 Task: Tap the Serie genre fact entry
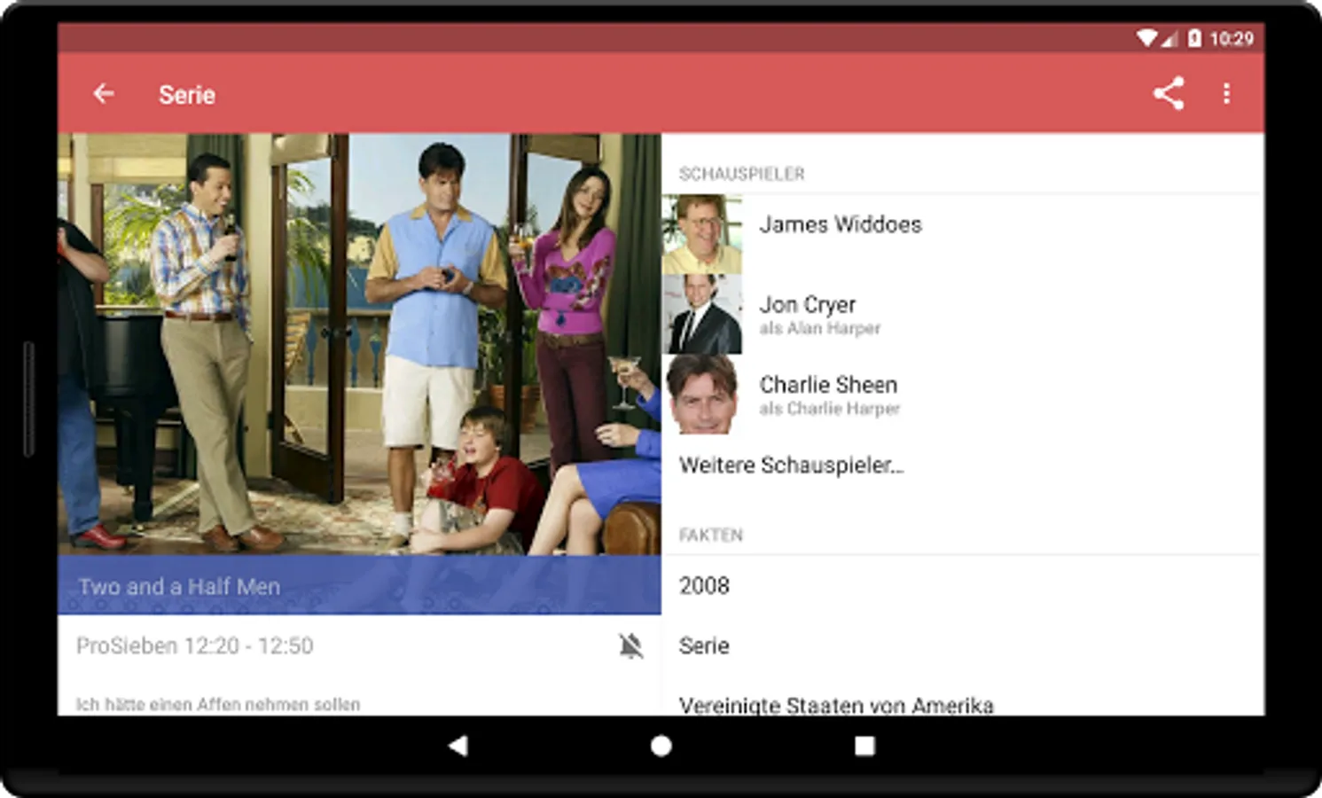704,645
